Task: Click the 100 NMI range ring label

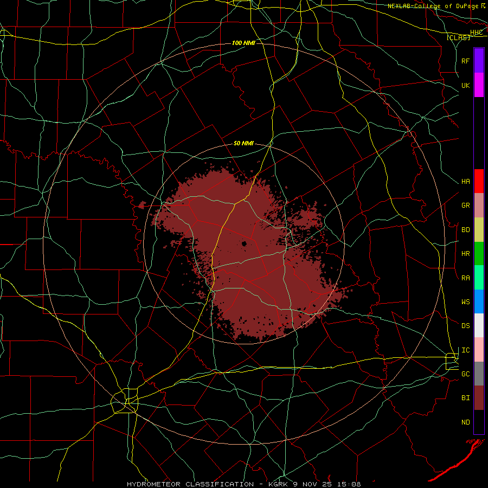Action: point(243,43)
